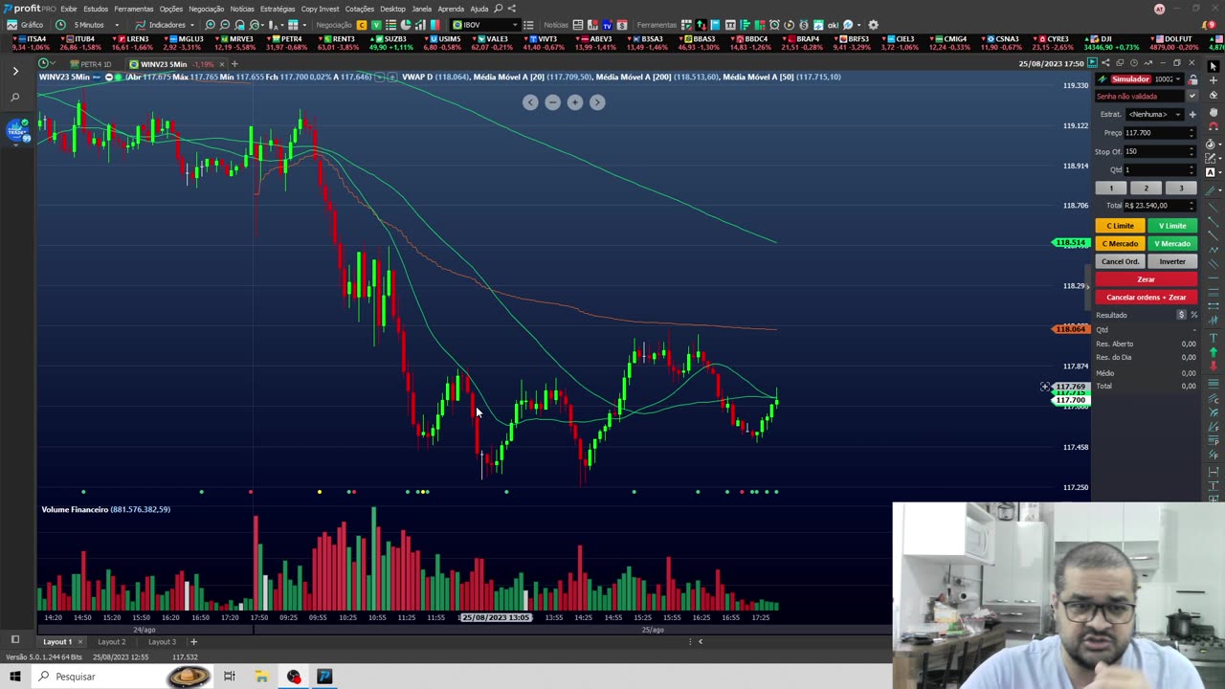
Task: Open the Estrat. Nenhuma strategy dropdown
Action: tap(1154, 115)
